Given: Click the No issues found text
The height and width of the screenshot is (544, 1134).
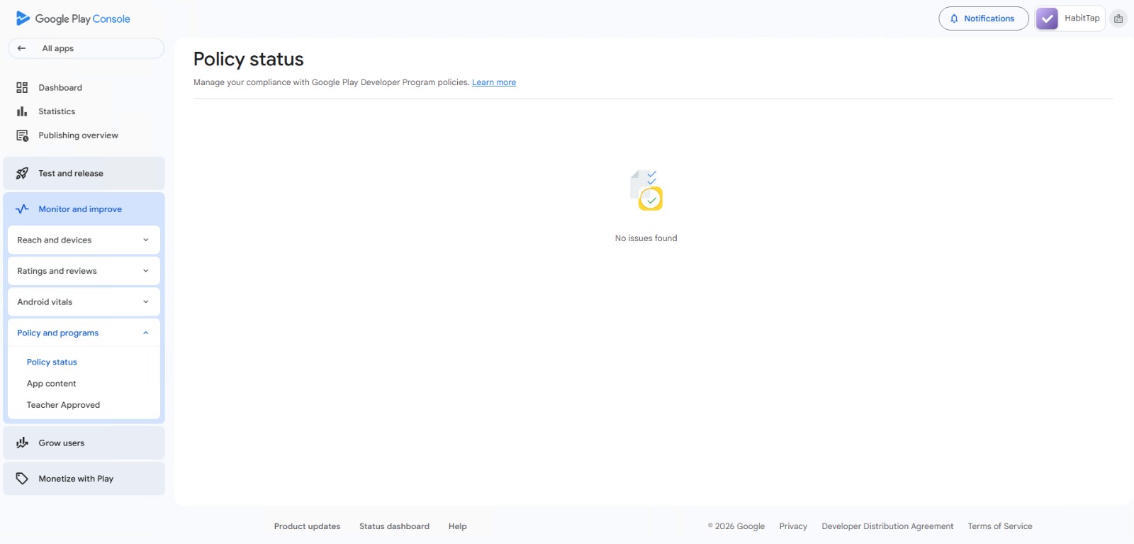Looking at the screenshot, I should click(x=646, y=238).
